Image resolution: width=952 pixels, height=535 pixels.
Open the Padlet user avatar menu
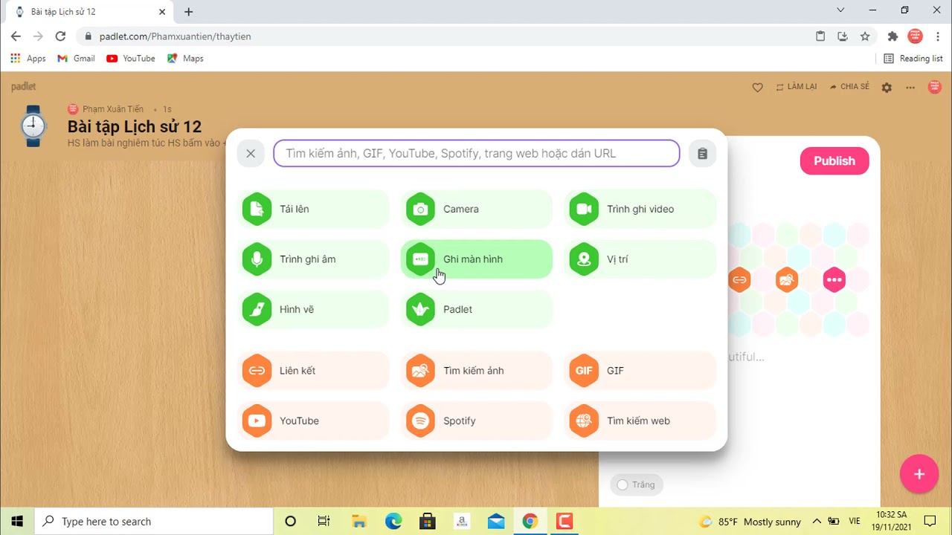pos(935,87)
